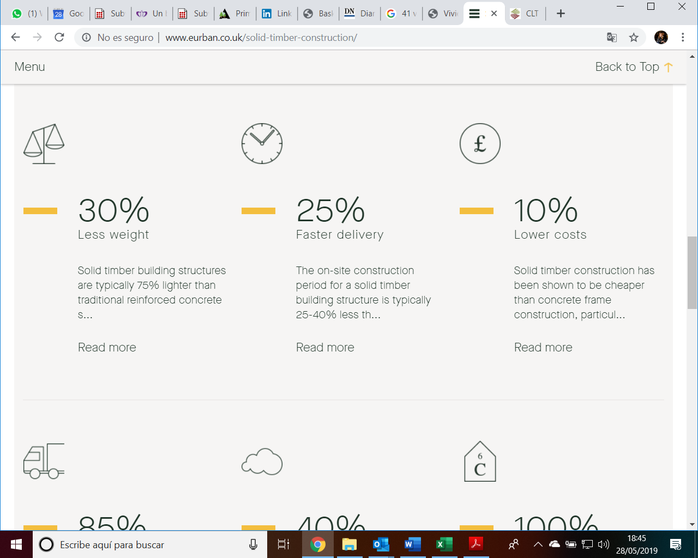Click the volume speaker tray icon
The image size is (698, 558).
(x=603, y=544)
